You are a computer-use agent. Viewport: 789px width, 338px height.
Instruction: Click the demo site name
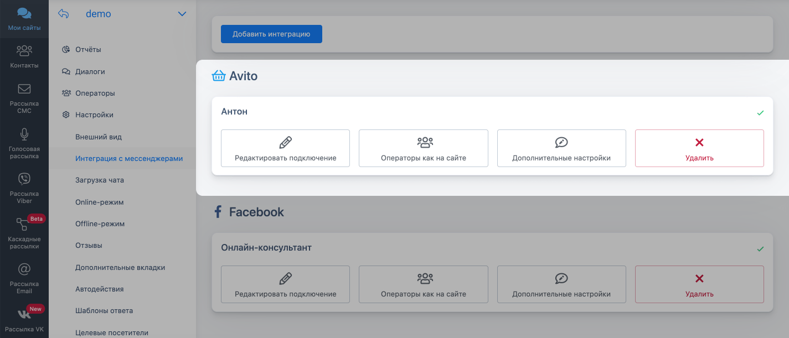[x=99, y=14]
